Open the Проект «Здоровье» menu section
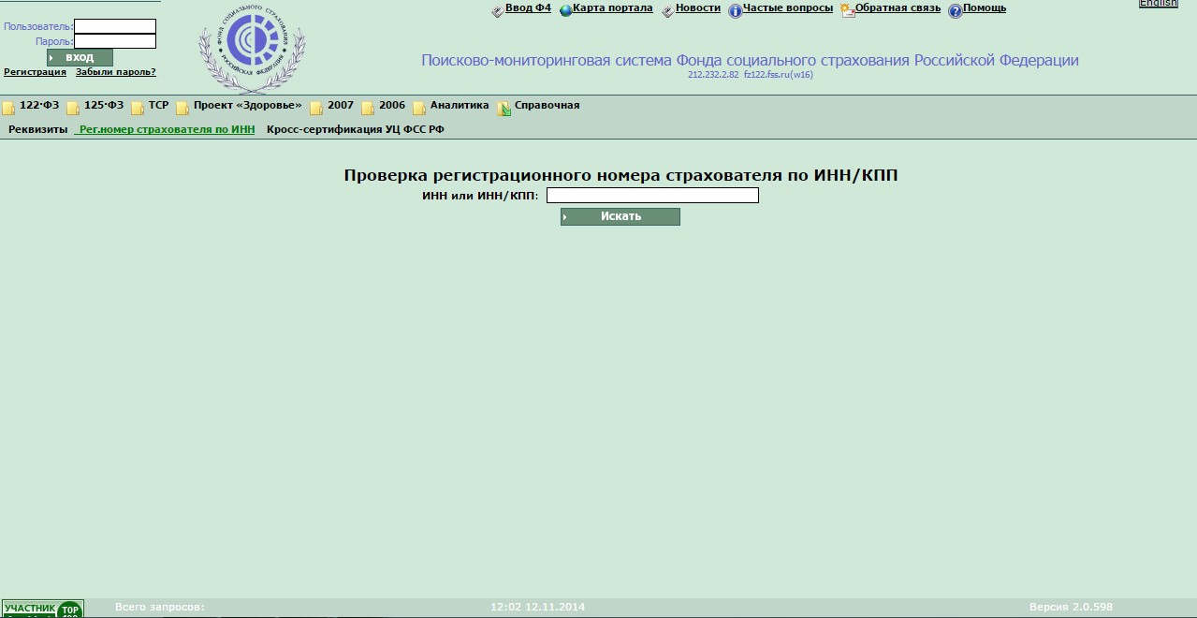Screen dimensions: 1197x618 tap(248, 106)
